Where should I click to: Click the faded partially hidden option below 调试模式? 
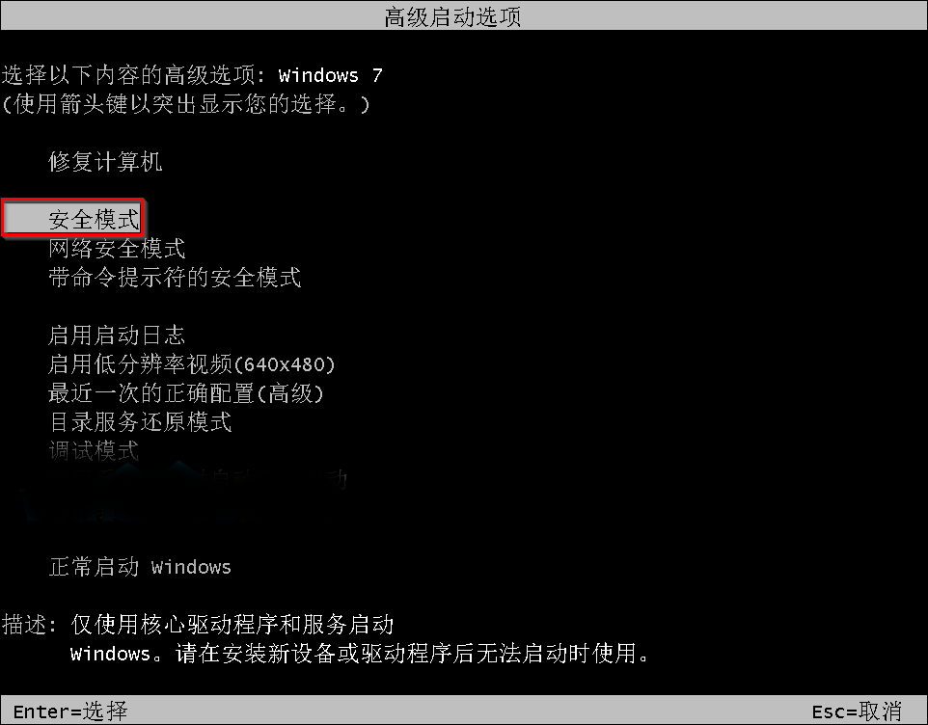[x=198, y=479]
